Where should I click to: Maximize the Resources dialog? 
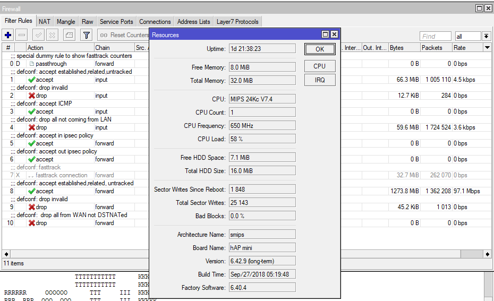[x=326, y=35]
